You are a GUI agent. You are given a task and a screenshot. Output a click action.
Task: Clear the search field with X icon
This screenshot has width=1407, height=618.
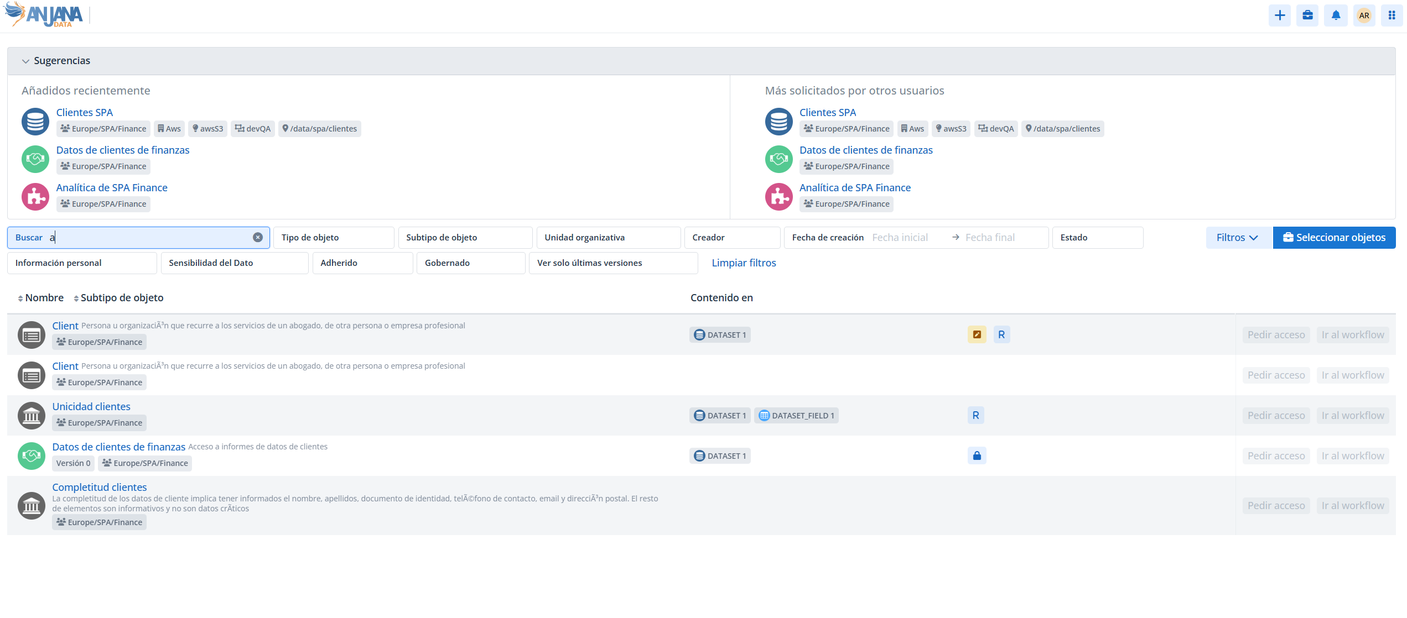258,238
